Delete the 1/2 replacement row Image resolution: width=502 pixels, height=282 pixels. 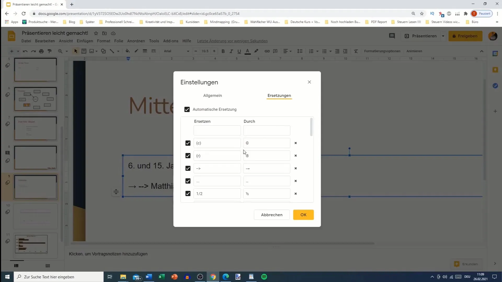[x=296, y=194]
